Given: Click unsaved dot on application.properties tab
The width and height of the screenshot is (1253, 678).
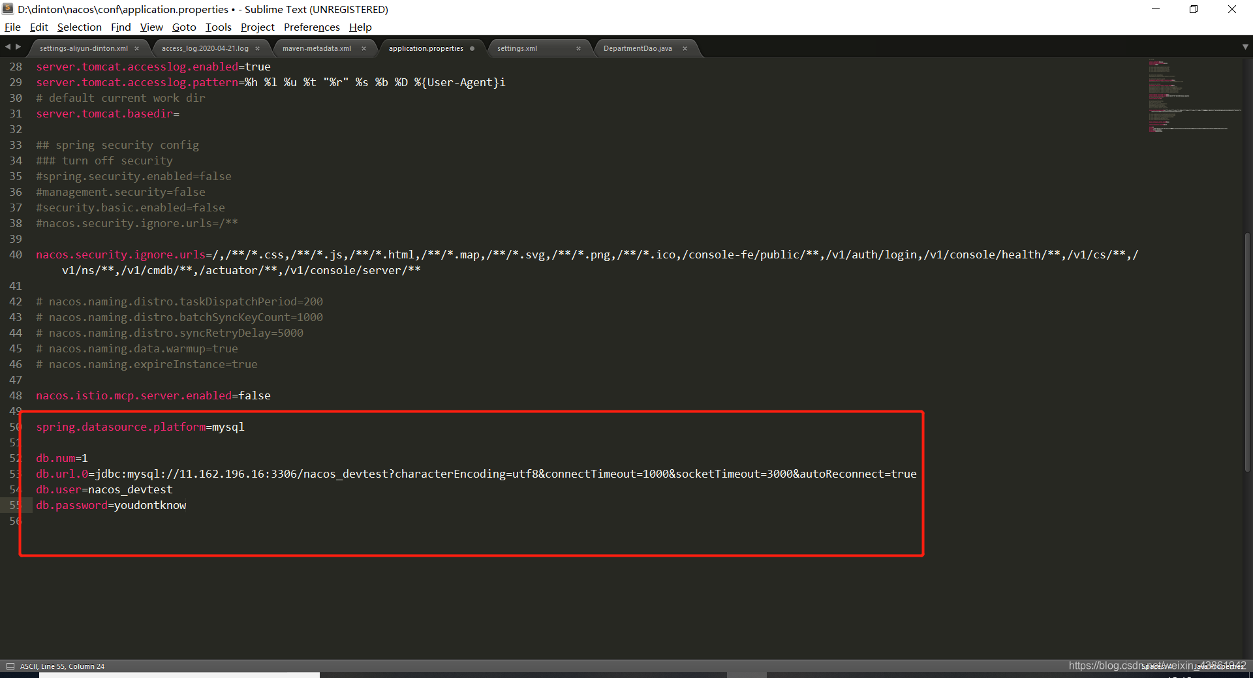Looking at the screenshot, I should [472, 48].
